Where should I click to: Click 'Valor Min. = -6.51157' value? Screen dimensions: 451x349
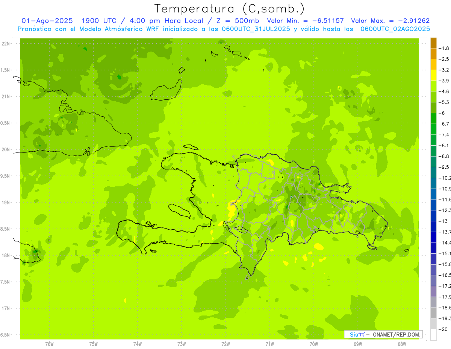(305, 21)
